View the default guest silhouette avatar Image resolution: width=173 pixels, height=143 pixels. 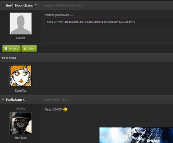coord(21,23)
